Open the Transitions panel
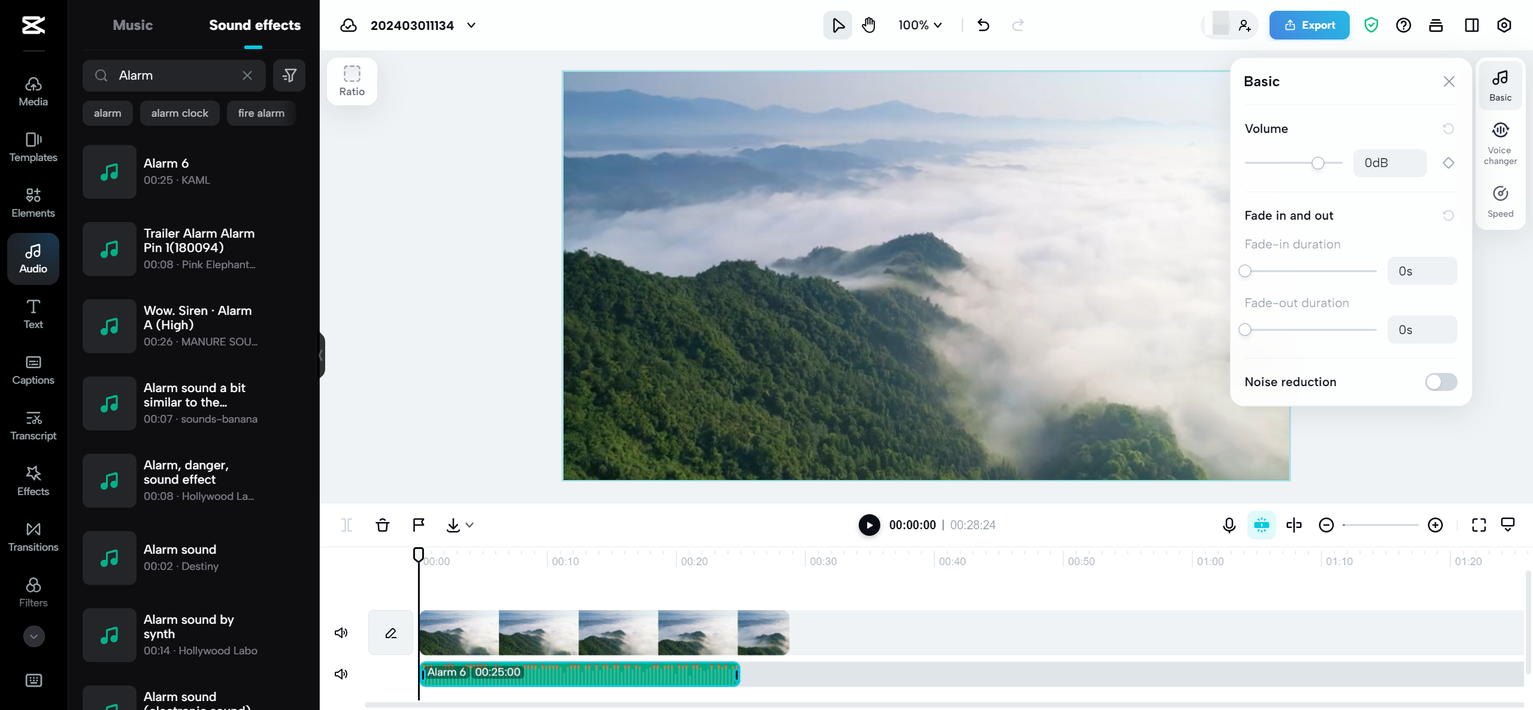 pyautogui.click(x=33, y=536)
